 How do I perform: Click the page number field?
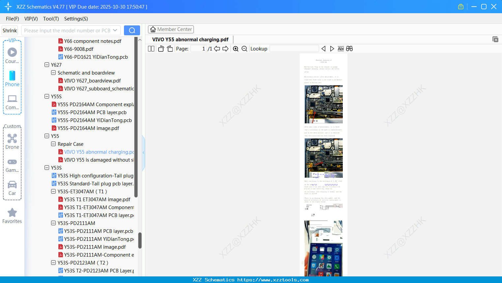pyautogui.click(x=199, y=48)
